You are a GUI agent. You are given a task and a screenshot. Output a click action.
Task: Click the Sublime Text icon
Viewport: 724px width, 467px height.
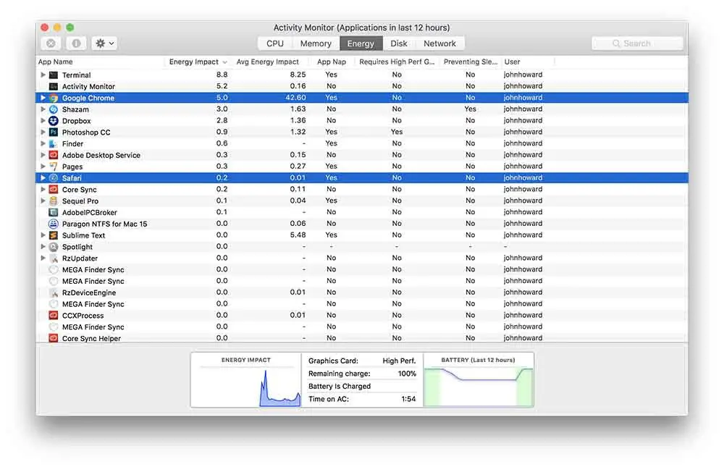[54, 235]
